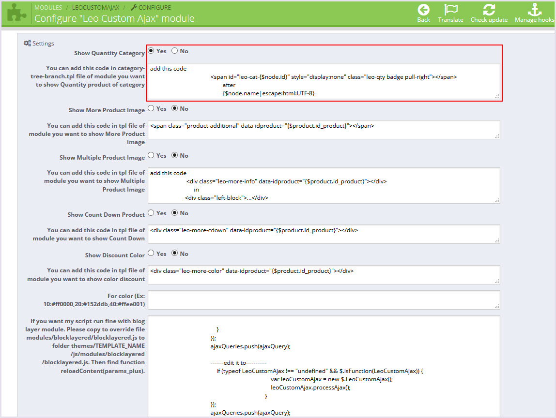
Task: Select Yes for Show Count Down Product
Action: click(151, 213)
